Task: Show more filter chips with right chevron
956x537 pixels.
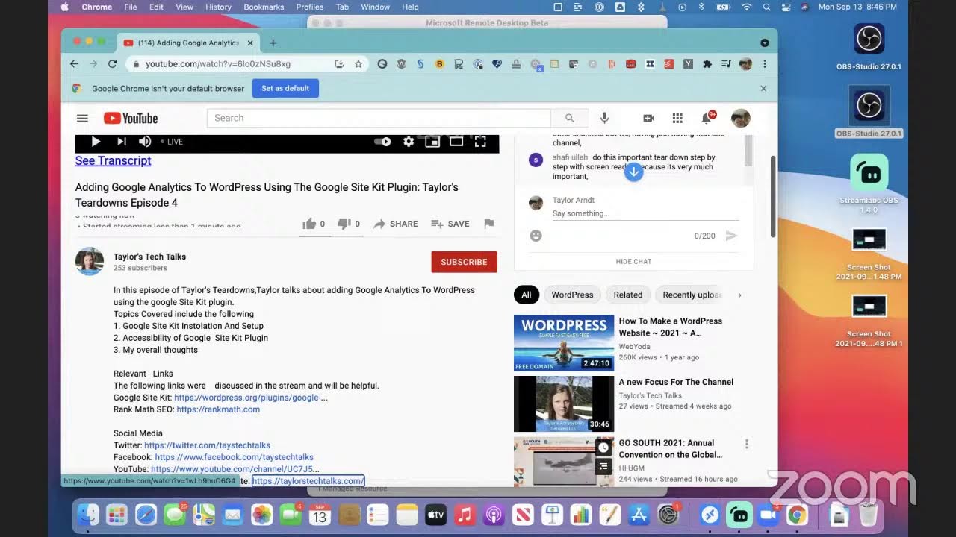Action: pyautogui.click(x=739, y=295)
